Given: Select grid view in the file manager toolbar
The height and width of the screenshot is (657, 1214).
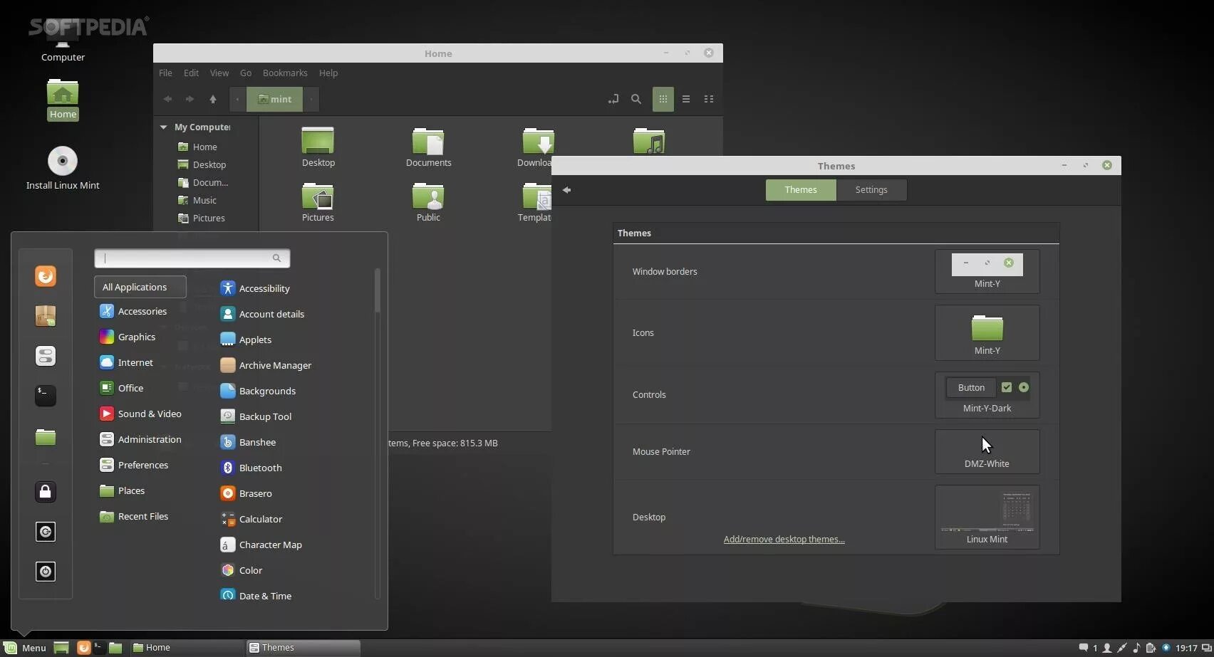Looking at the screenshot, I should click(x=663, y=99).
